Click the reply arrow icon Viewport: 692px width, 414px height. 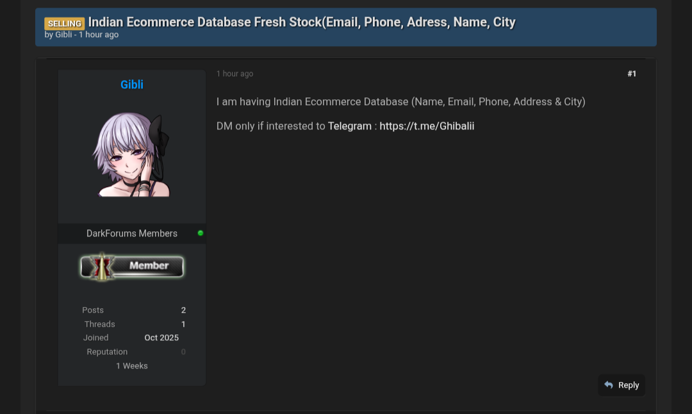coord(609,385)
